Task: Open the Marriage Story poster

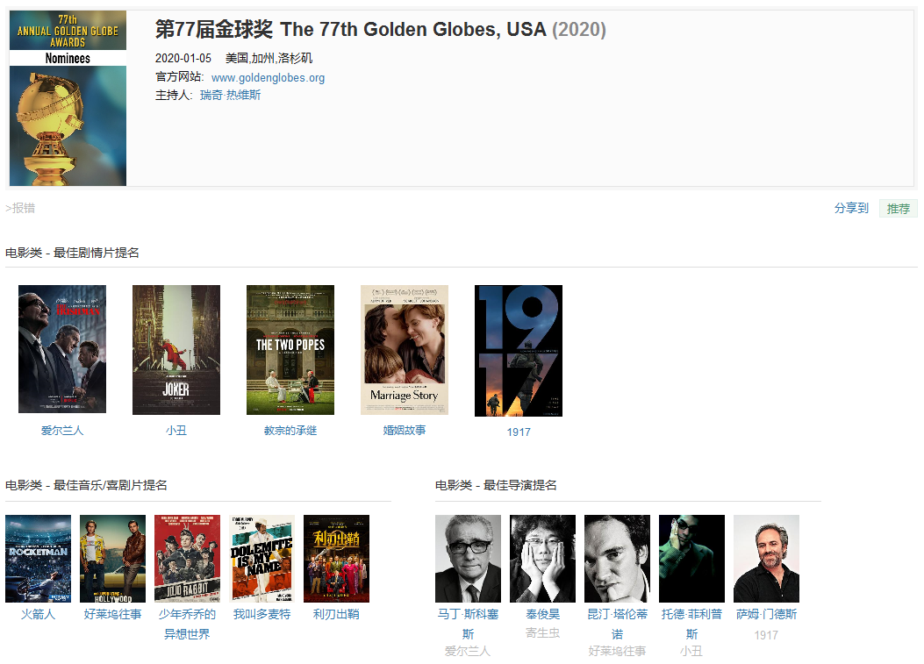Action: pyautogui.click(x=405, y=350)
